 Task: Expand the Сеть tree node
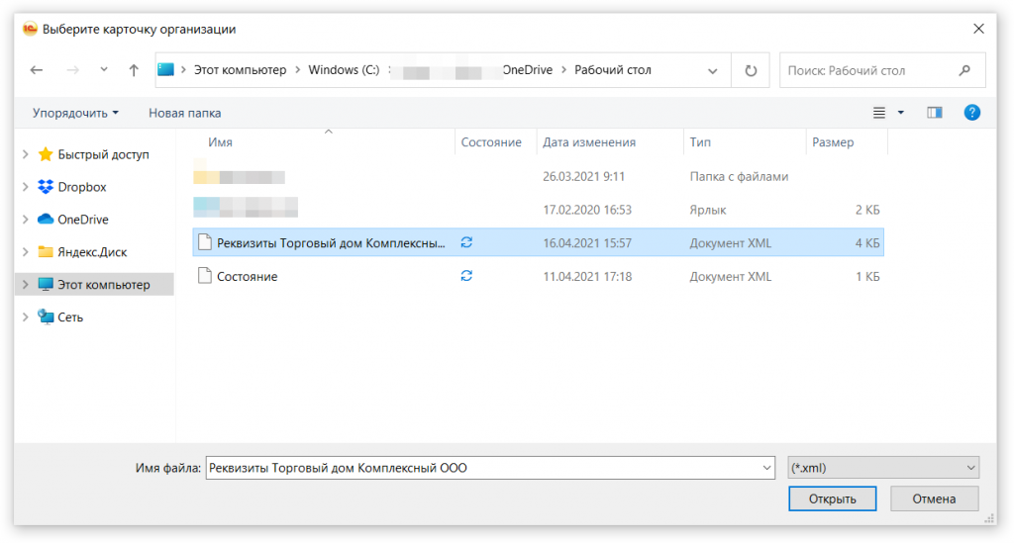26,317
